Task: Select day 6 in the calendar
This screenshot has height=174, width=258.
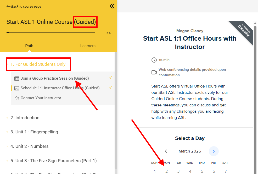Action: click(x=214, y=171)
